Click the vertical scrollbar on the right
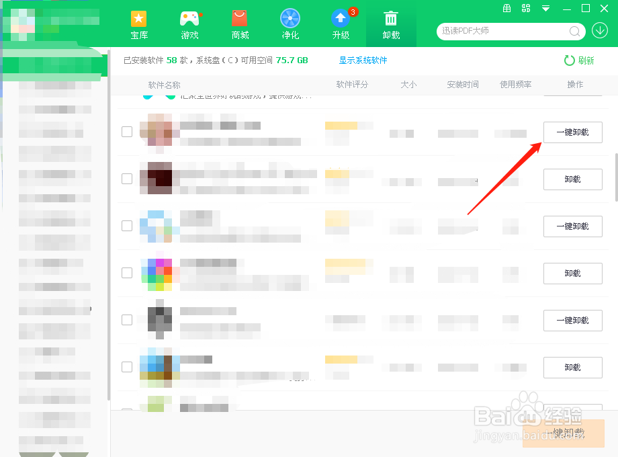Viewport: 618px width, 457px height. [x=613, y=175]
